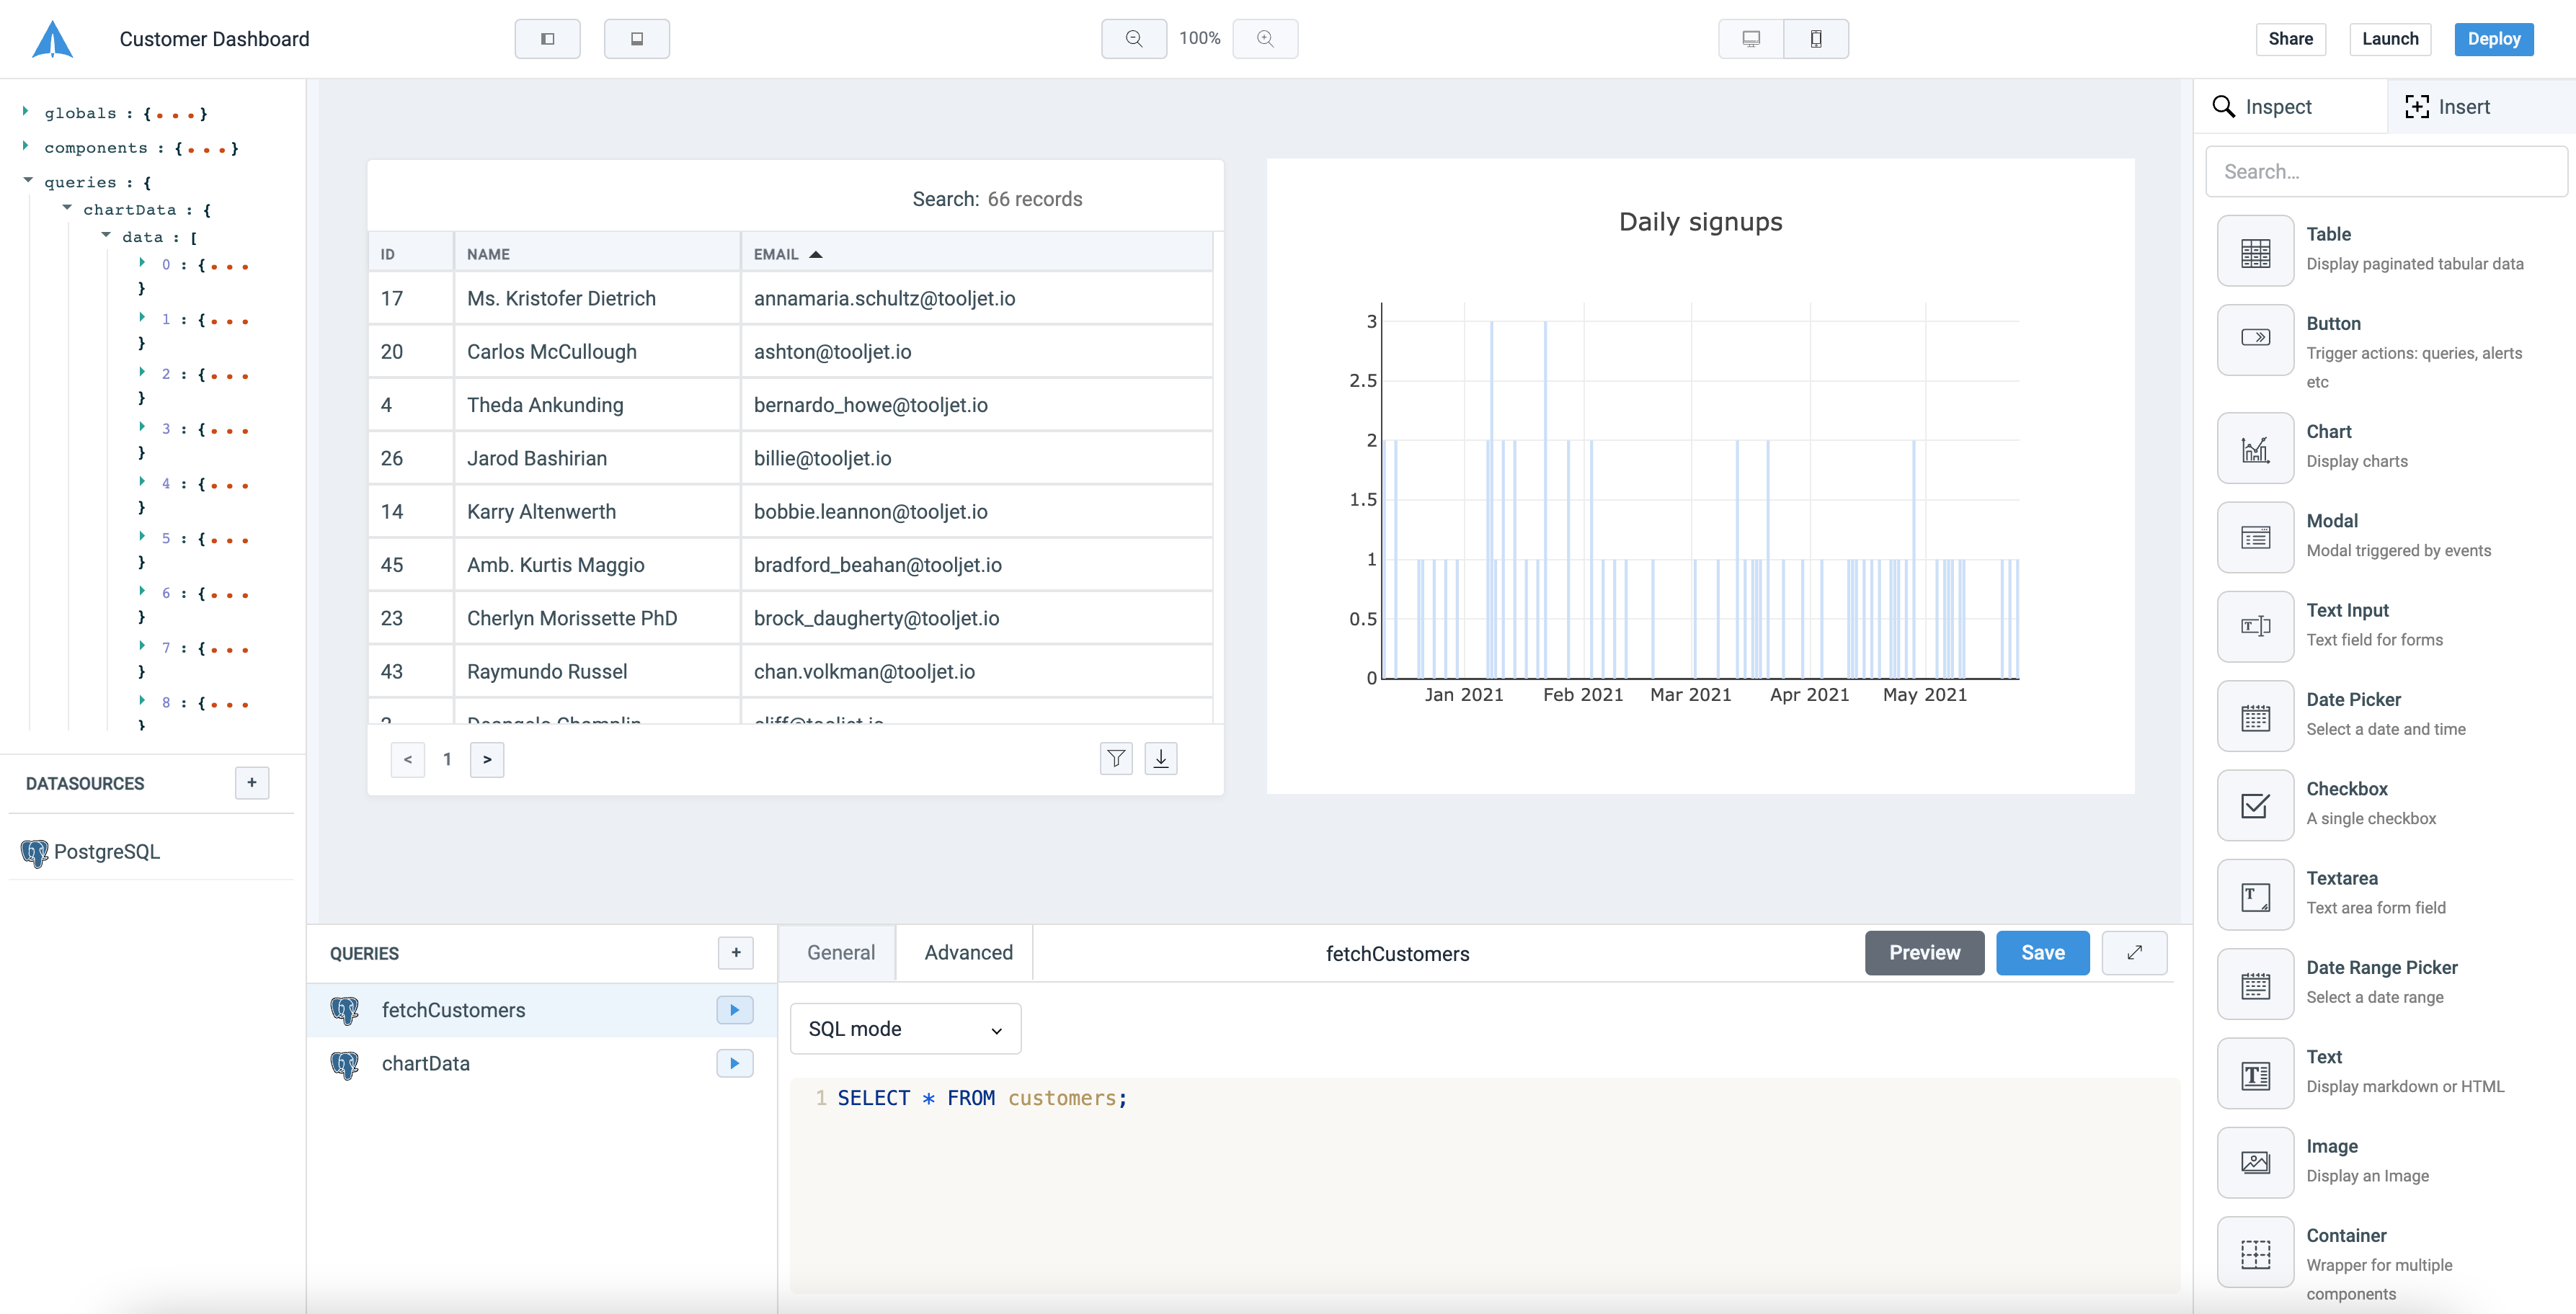Switch to desktop view icon
The width and height of the screenshot is (2576, 1314).
click(1750, 39)
